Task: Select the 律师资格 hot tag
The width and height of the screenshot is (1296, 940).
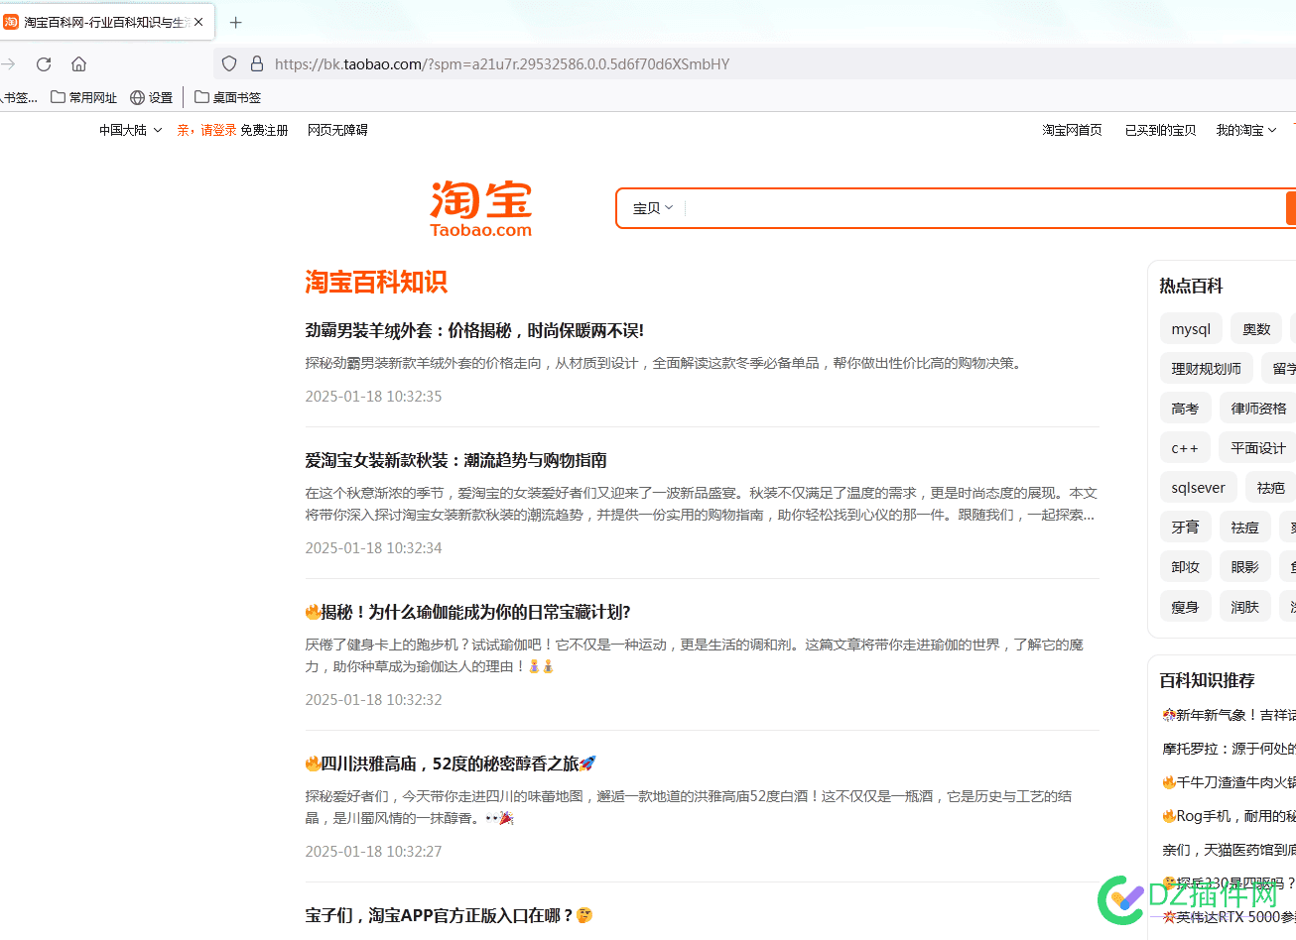Action: (x=1258, y=409)
